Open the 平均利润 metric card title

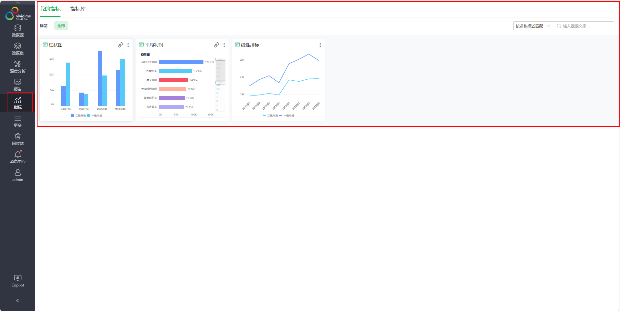(154, 45)
